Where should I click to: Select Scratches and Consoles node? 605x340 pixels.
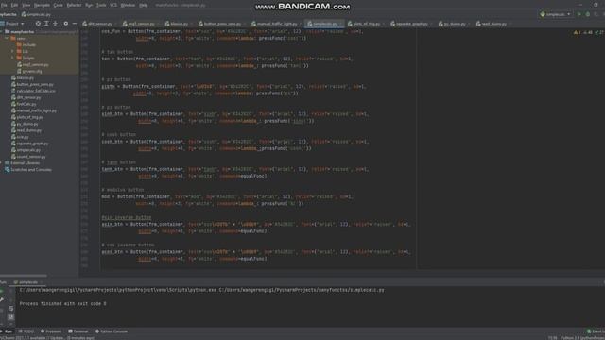tap(27, 170)
